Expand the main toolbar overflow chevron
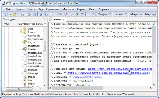159x98 pixels. 93,13
